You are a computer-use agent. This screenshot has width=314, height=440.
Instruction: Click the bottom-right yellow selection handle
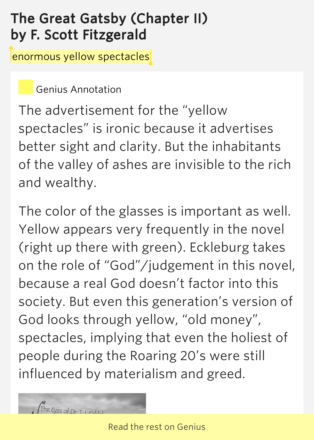(x=151, y=63)
